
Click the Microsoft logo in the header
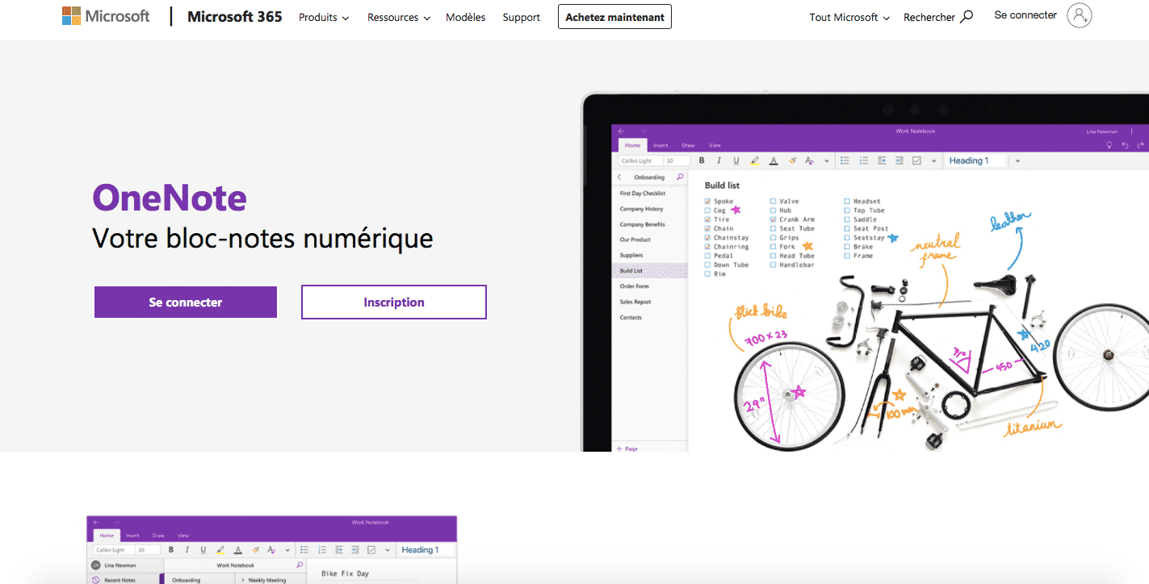pyautogui.click(x=106, y=16)
